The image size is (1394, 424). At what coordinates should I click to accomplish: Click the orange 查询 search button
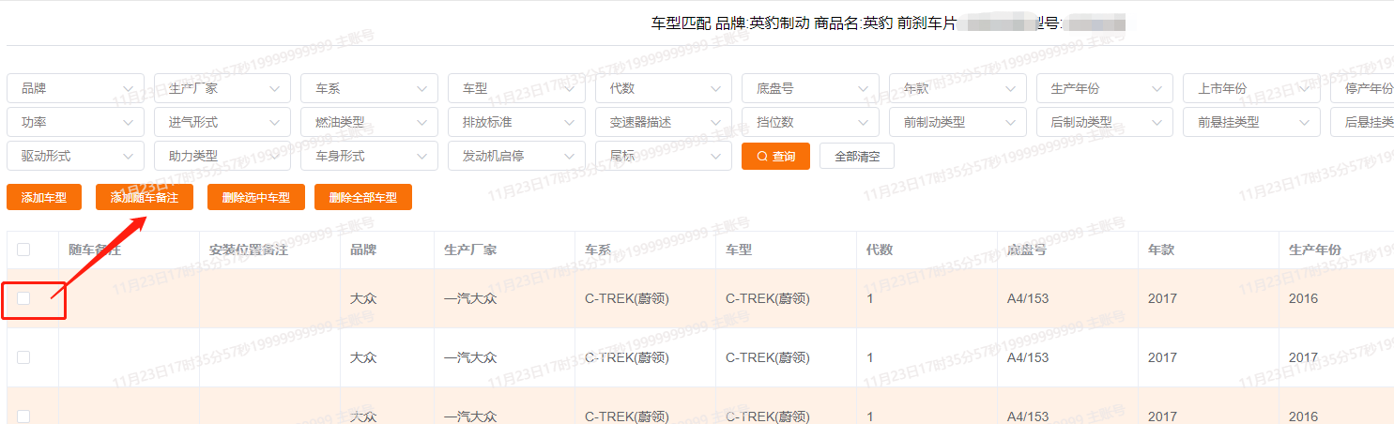coord(775,157)
